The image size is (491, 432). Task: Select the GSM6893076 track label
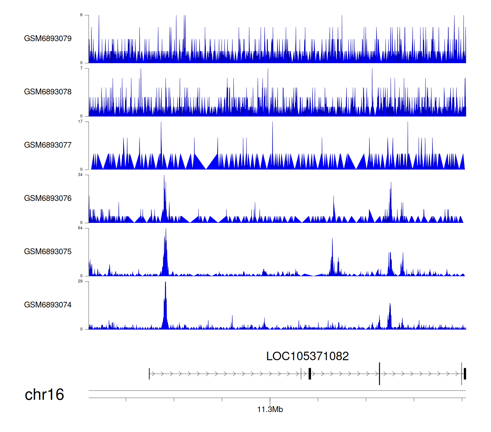click(x=48, y=198)
